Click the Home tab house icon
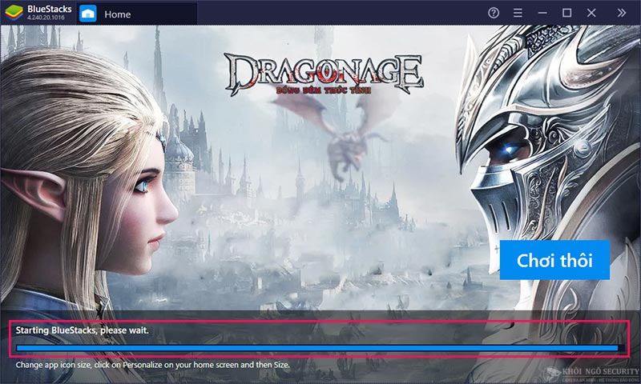This screenshot has height=384, width=641. coord(88,14)
